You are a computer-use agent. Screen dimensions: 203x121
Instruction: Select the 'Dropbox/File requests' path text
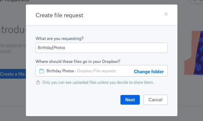97,71
